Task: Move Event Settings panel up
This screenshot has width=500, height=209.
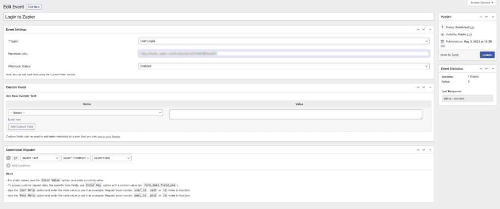Action: pyautogui.click(x=418, y=29)
